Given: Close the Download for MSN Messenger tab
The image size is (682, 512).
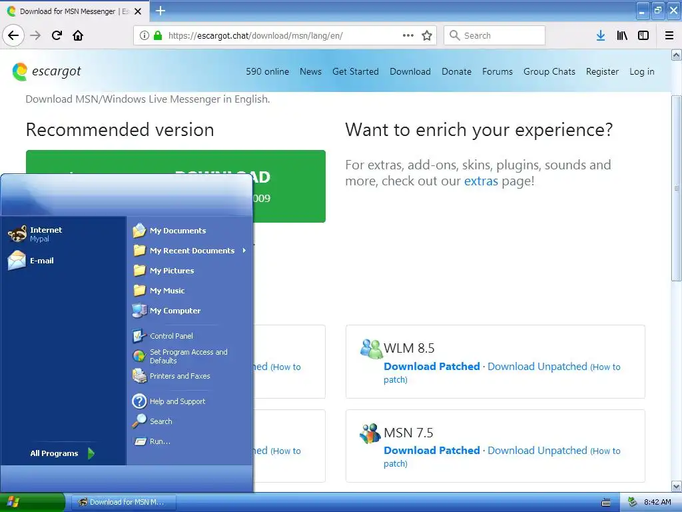Looking at the screenshot, I should click(x=138, y=11).
